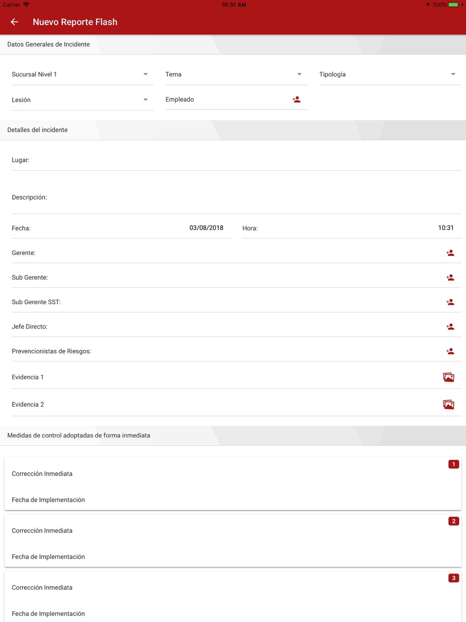Tap the location arrow in status bar
This screenshot has width=466, height=622.
[427, 5]
